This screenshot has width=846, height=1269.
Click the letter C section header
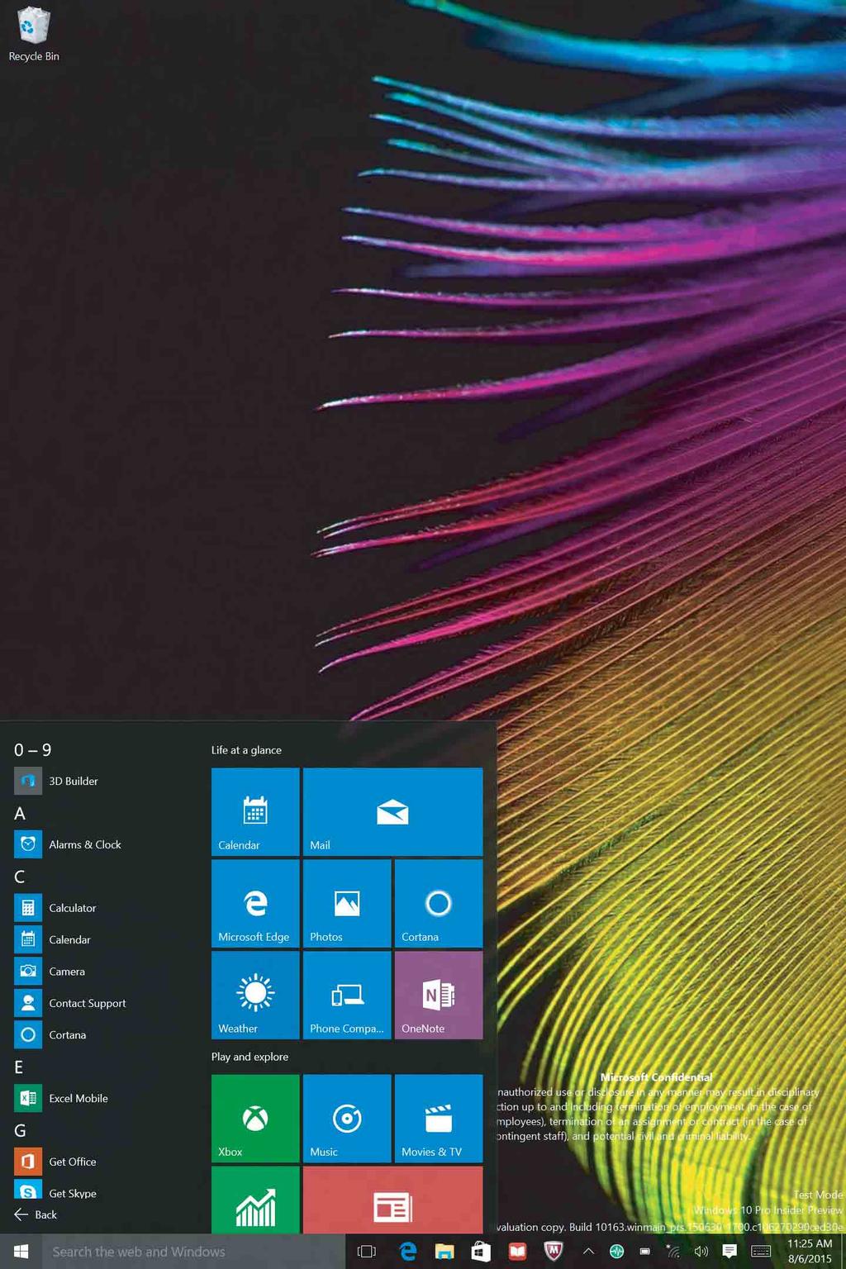(20, 877)
